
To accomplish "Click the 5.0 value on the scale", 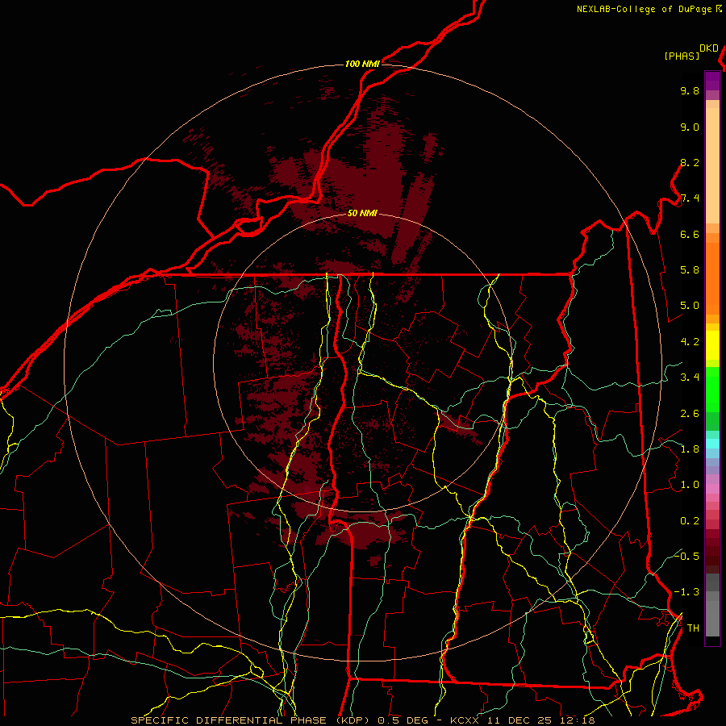I will point(690,306).
